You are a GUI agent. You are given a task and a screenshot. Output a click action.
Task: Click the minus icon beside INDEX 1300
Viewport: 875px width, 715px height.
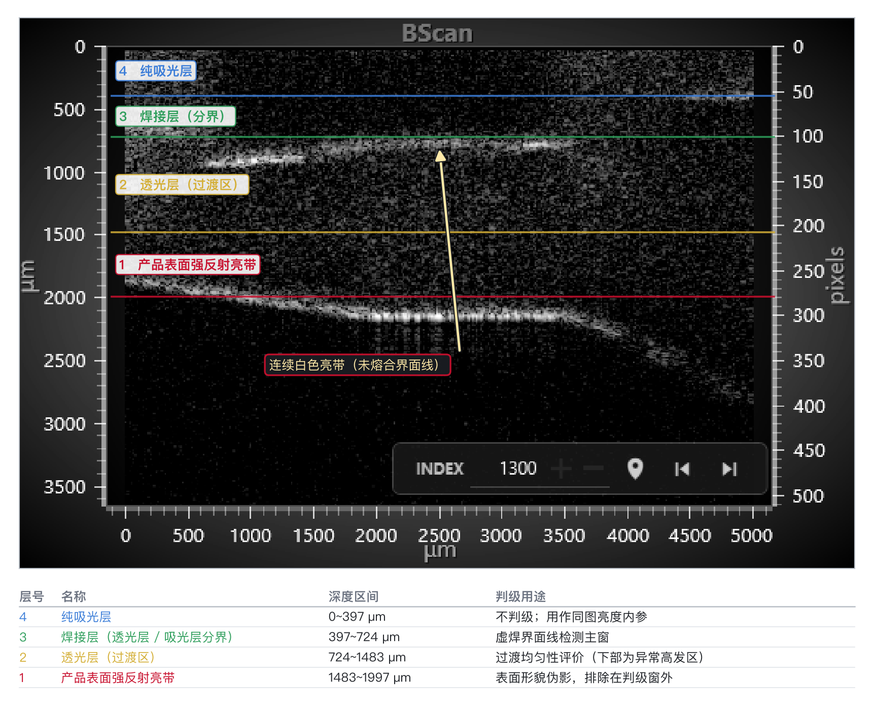coord(593,468)
